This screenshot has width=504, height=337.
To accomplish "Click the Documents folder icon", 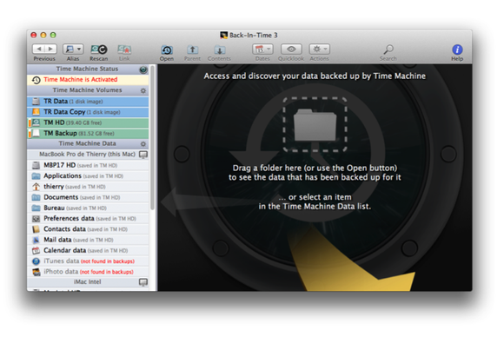I will (x=36, y=197).
